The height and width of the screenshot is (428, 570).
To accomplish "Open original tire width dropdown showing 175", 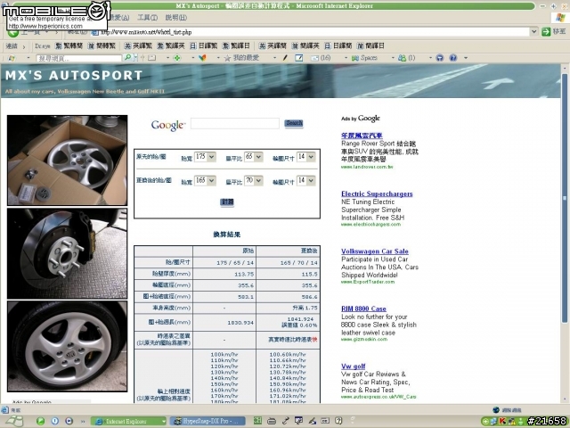I will coord(205,157).
